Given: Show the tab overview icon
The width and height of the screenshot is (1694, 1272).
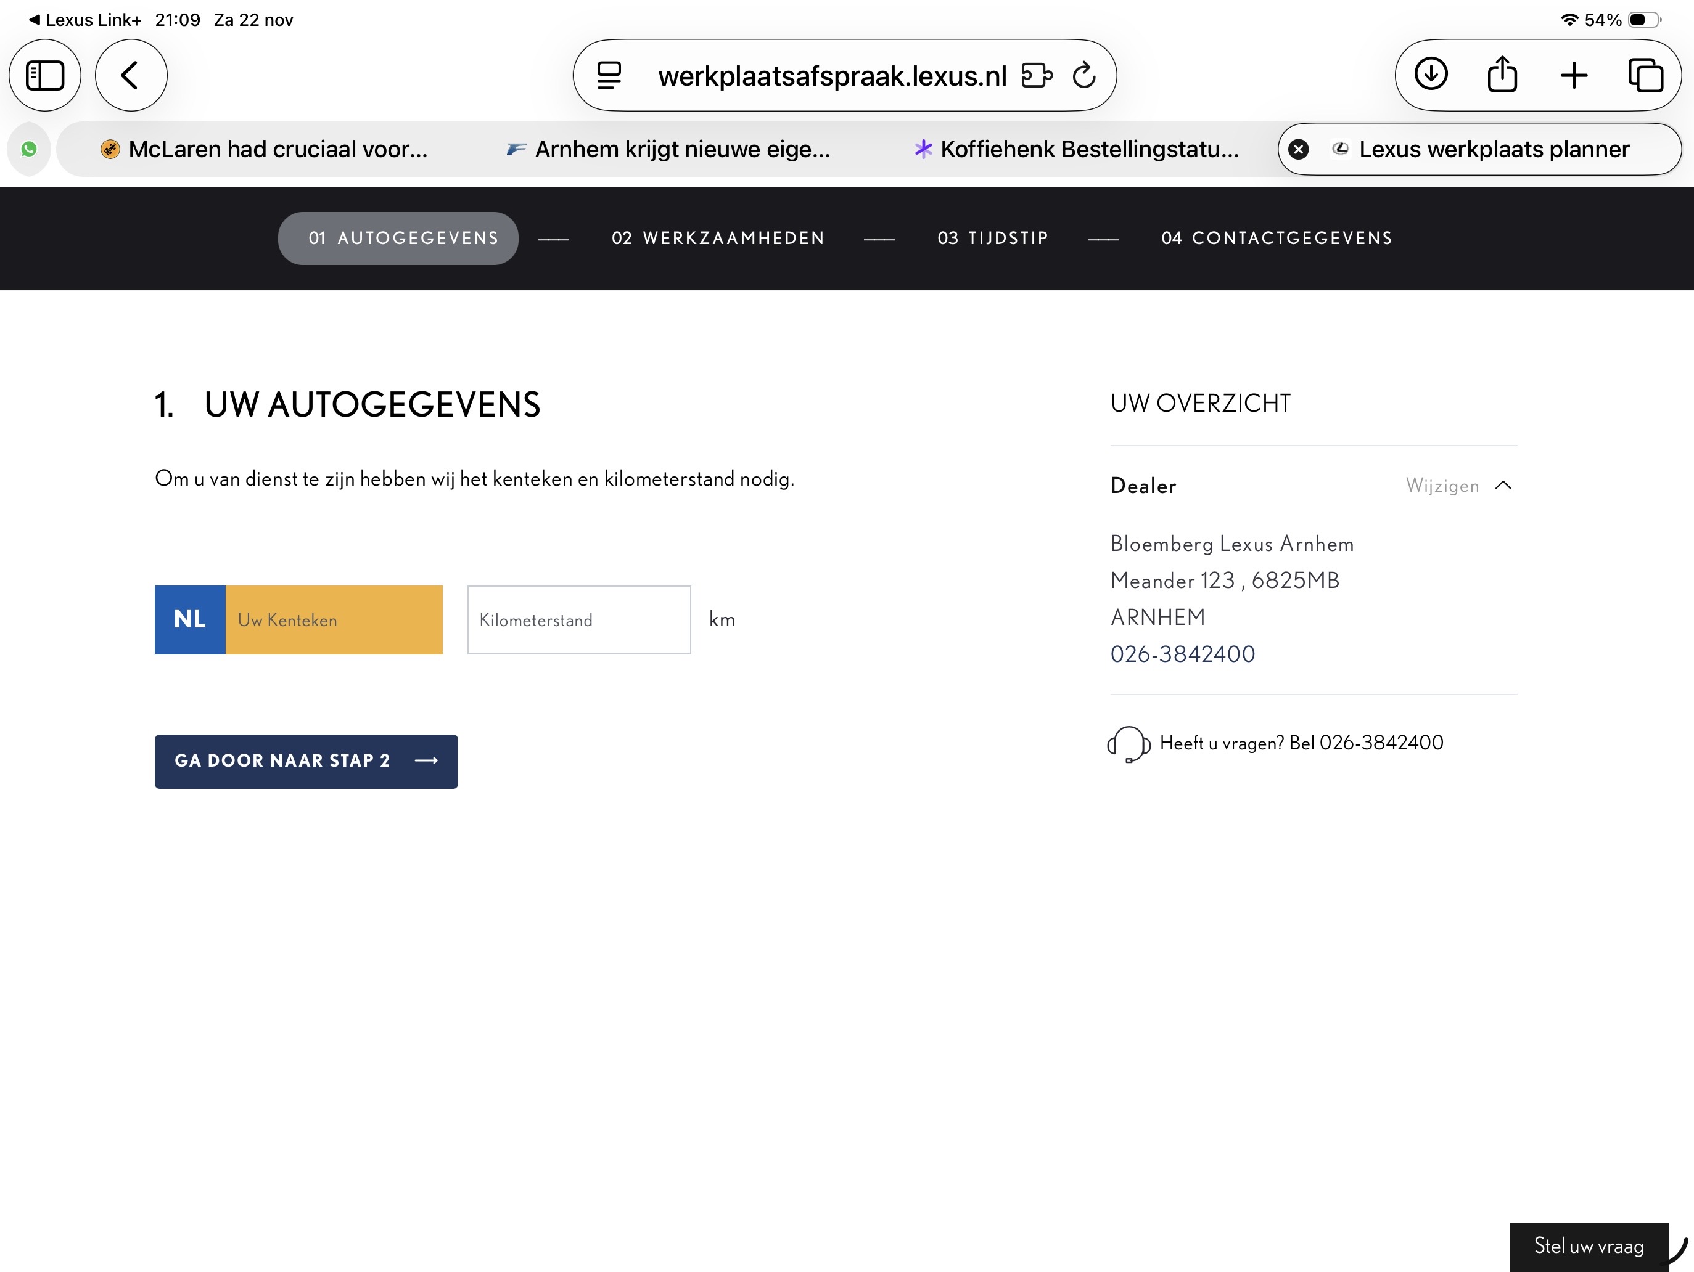Looking at the screenshot, I should click(x=1645, y=75).
